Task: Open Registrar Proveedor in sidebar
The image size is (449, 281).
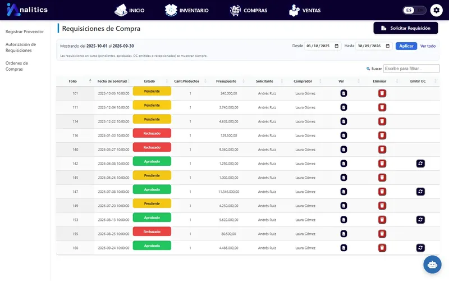Action: coord(25,31)
